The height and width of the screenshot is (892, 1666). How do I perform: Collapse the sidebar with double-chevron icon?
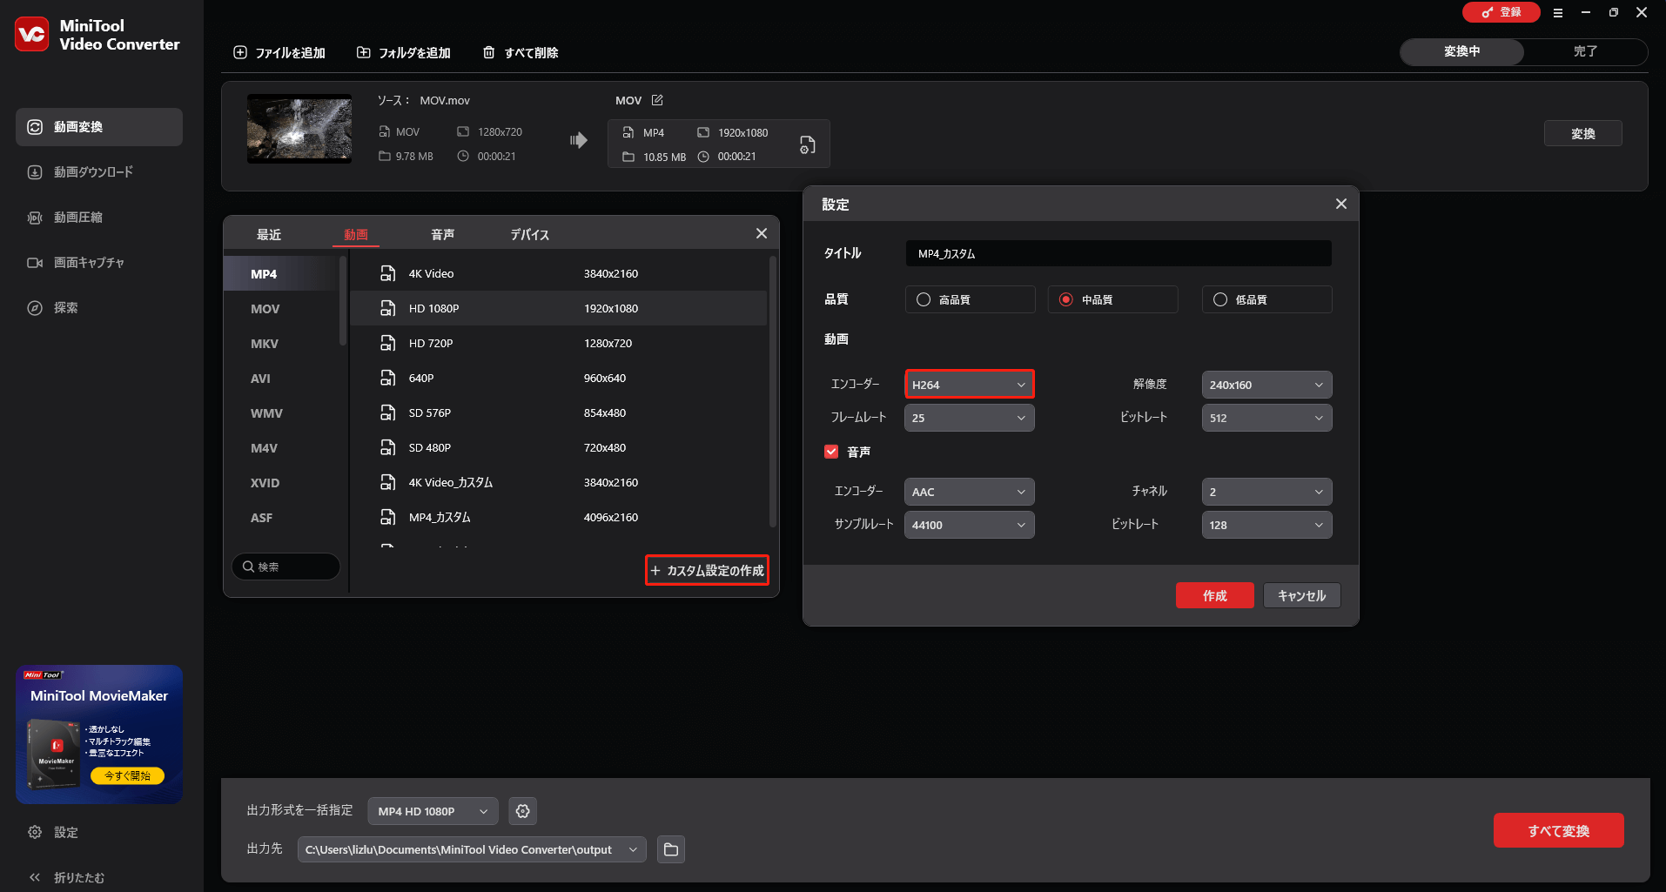click(35, 877)
